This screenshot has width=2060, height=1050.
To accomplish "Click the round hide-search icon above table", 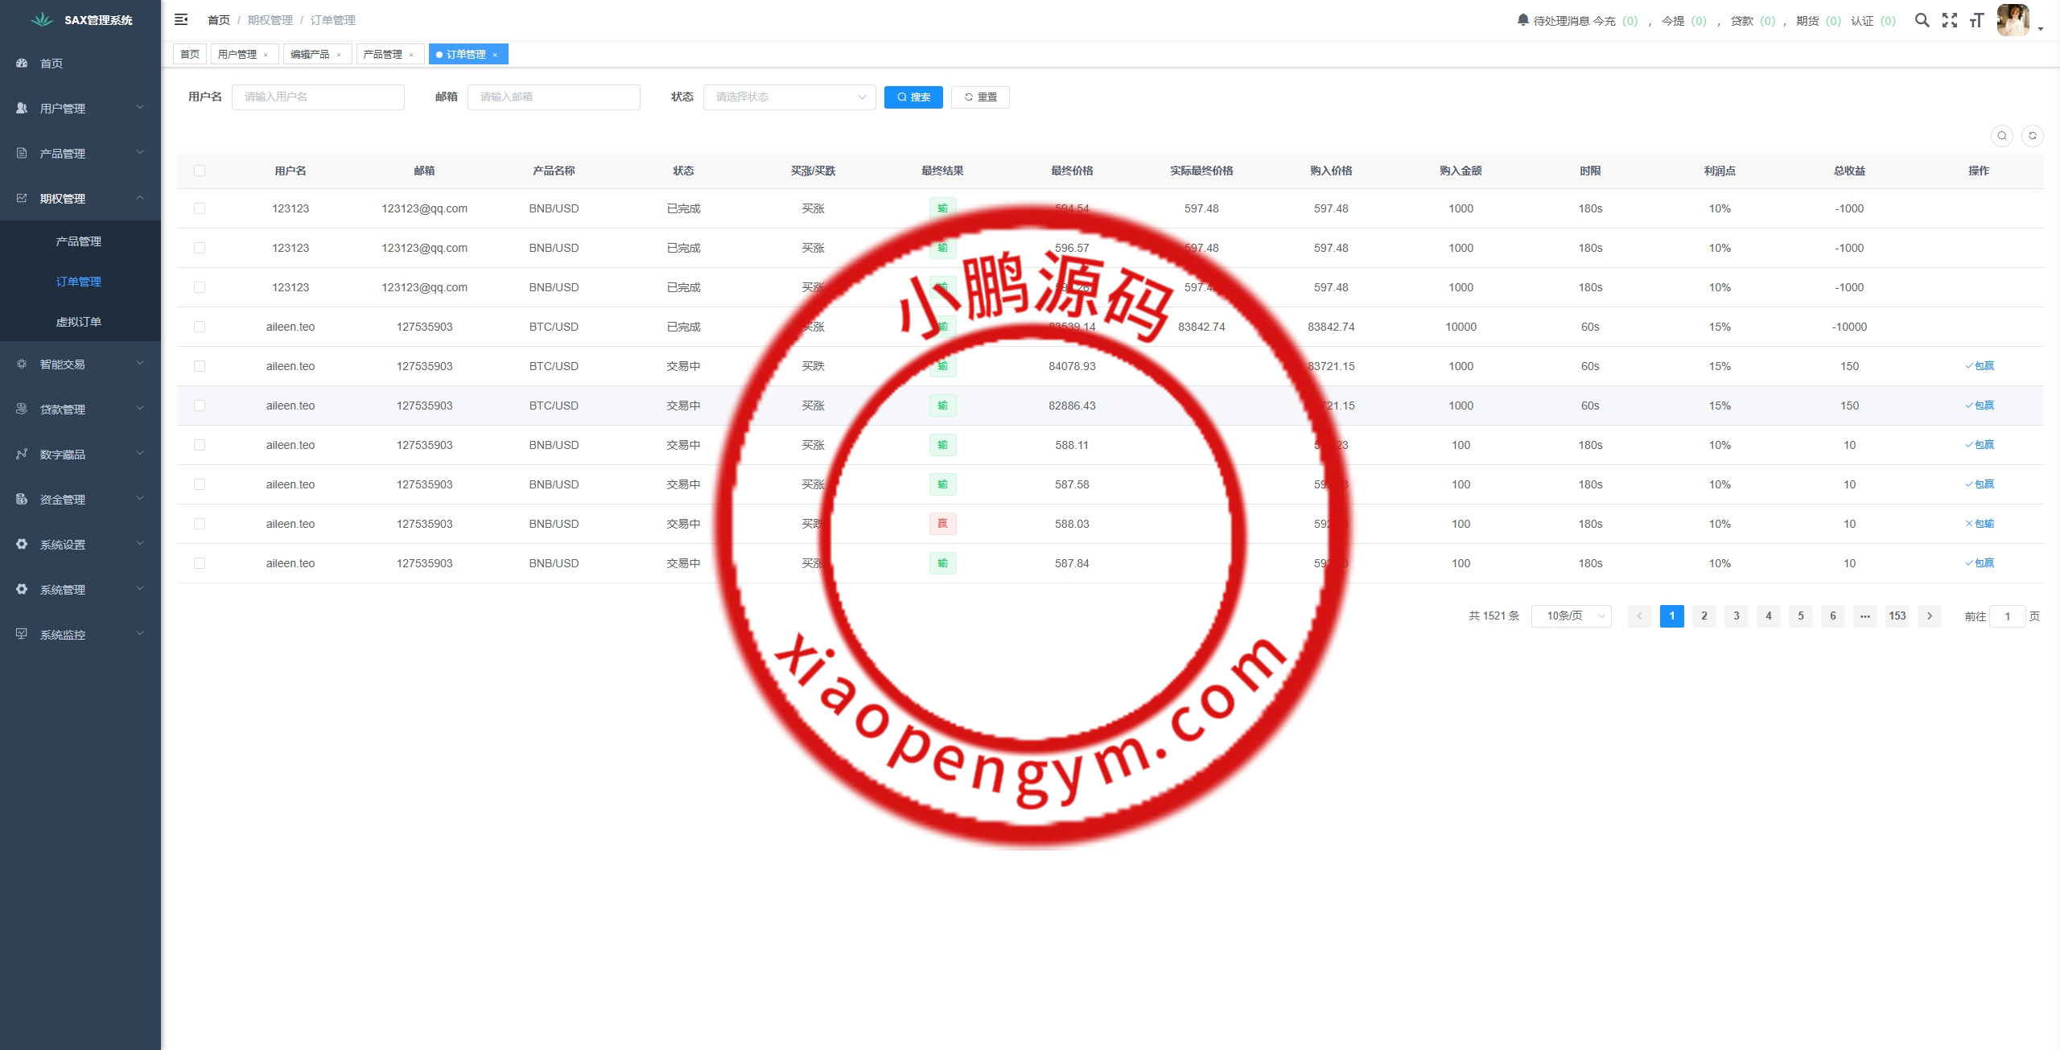I will click(x=2001, y=136).
